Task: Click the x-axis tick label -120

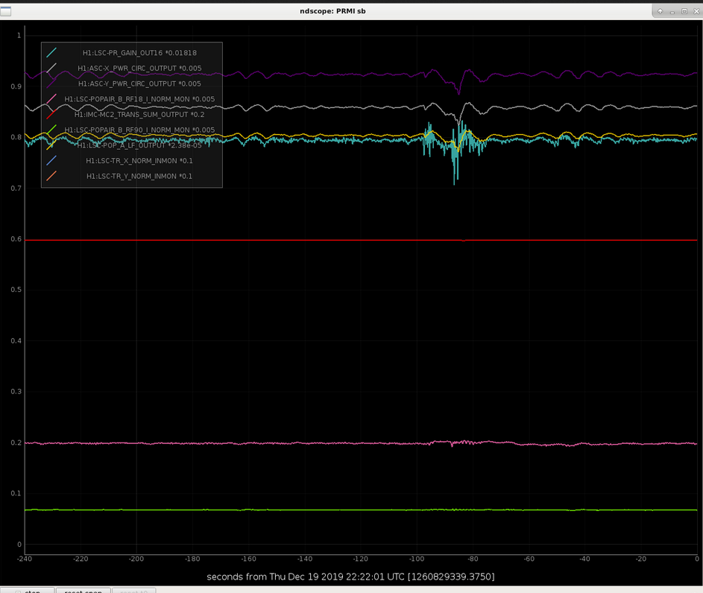Action: point(361,559)
